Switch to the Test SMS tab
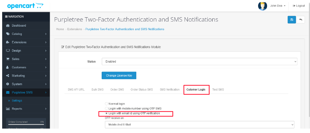 (218, 90)
